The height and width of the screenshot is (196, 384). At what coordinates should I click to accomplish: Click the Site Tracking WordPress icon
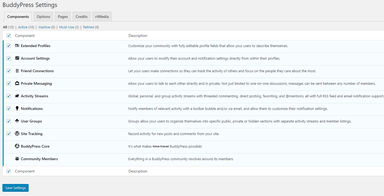[x=17, y=133]
